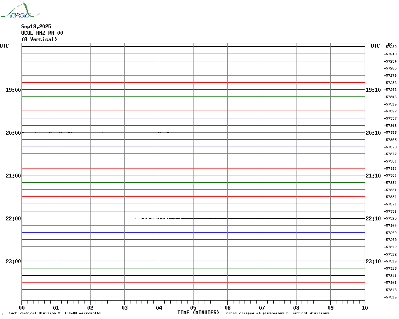Click the DC offset value -57265
399x319 pixels.
pos(390,68)
